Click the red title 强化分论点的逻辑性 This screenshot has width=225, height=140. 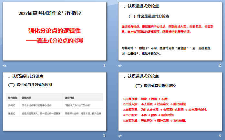click(55, 31)
